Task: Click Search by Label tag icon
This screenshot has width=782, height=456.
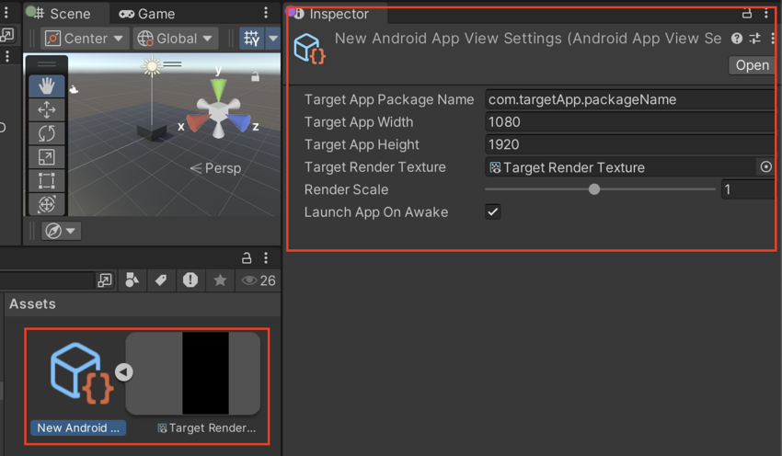Action: pos(161,280)
